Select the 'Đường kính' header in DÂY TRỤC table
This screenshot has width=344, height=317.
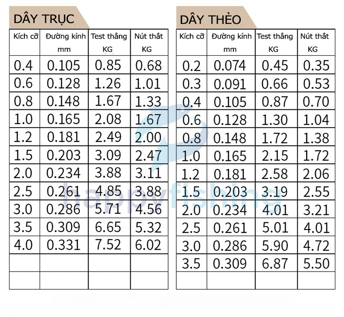pyautogui.click(x=64, y=42)
